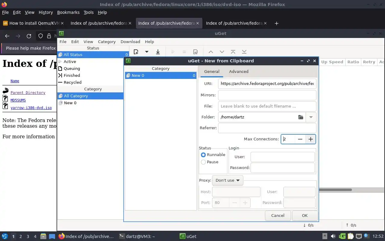The width and height of the screenshot is (385, 241).
Task: Click the volume speaker icon in tray
Action: [x=333, y=236]
